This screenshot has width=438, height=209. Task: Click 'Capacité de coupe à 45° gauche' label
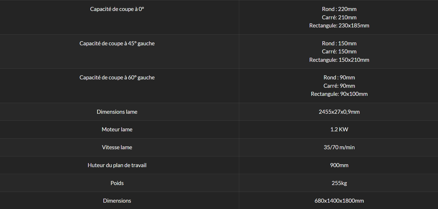[117, 43]
